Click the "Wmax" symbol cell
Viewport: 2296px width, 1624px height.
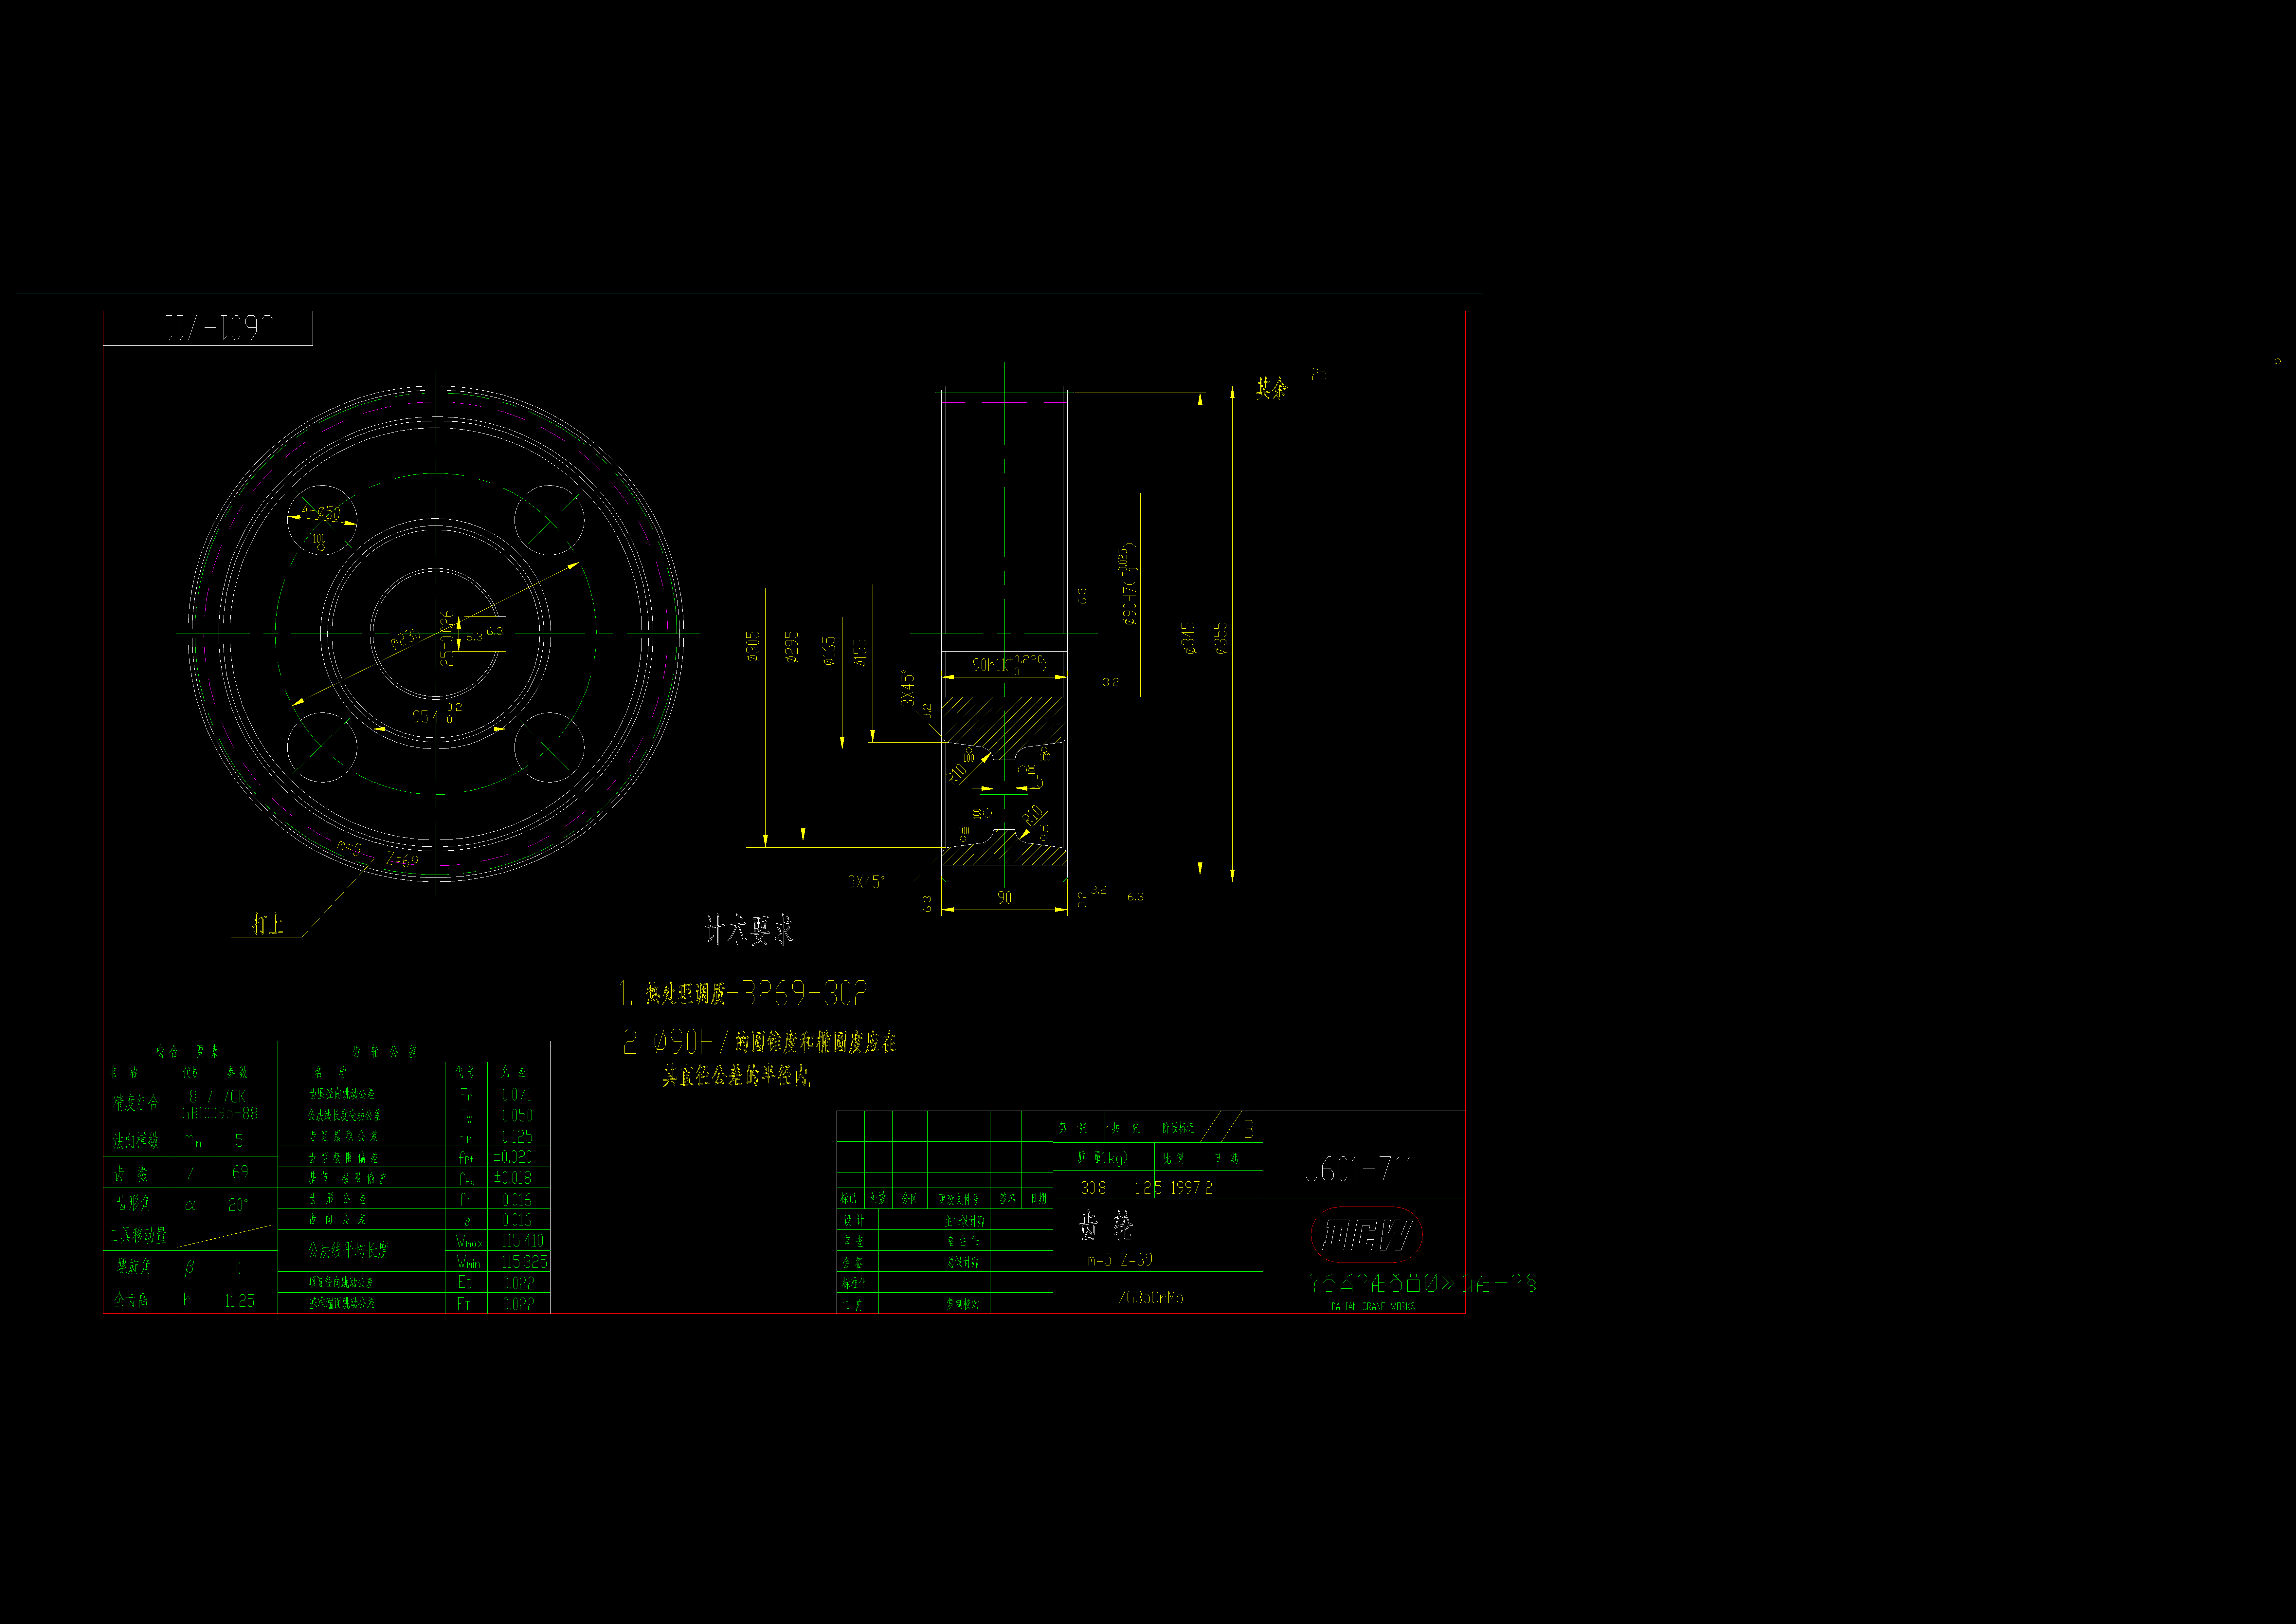click(469, 1242)
